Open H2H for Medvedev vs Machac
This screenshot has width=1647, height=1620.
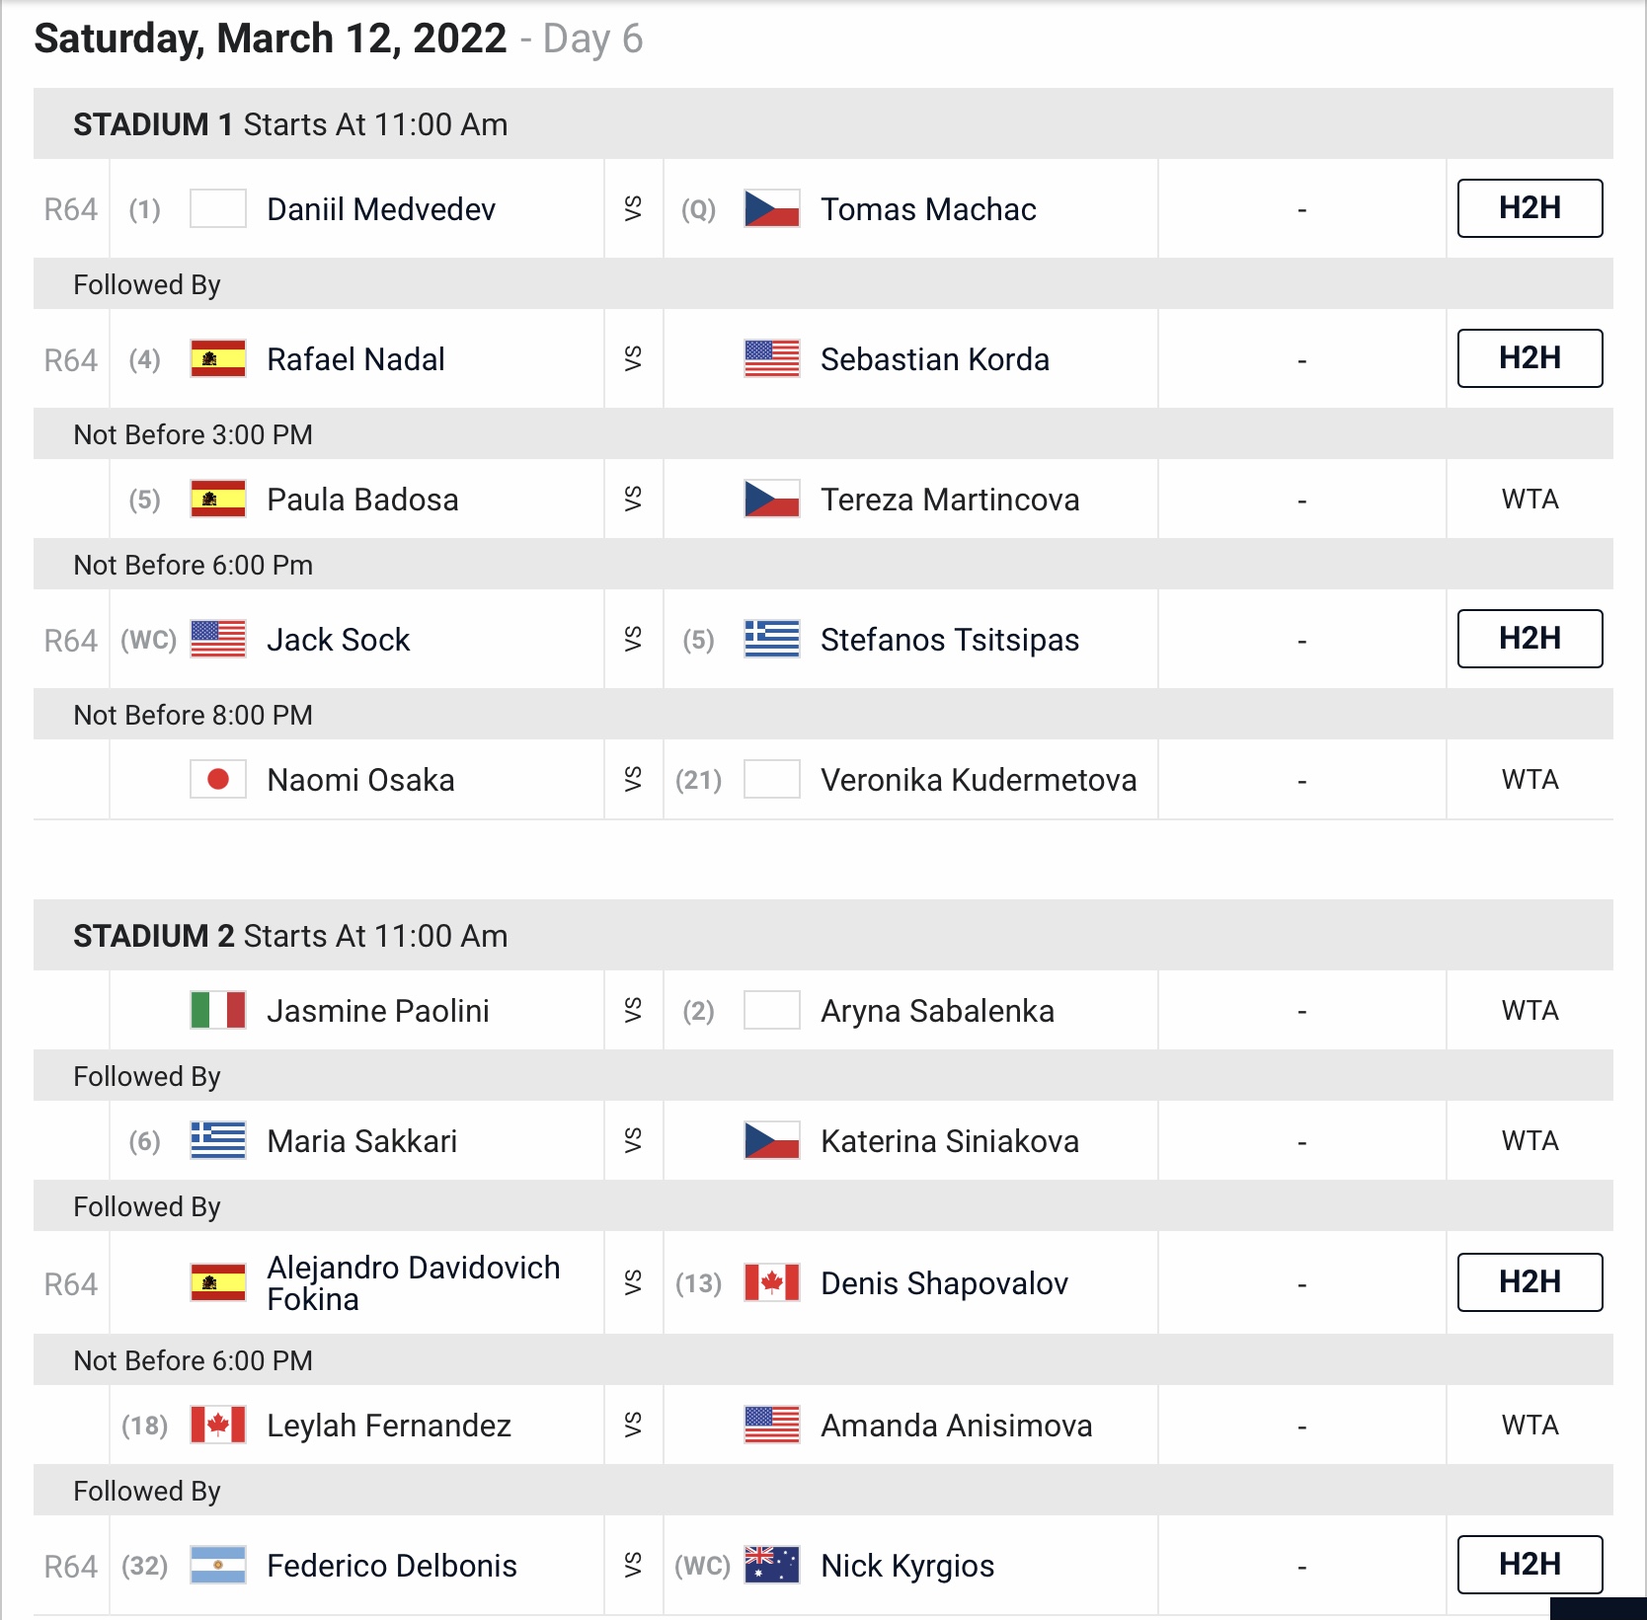(x=1529, y=208)
